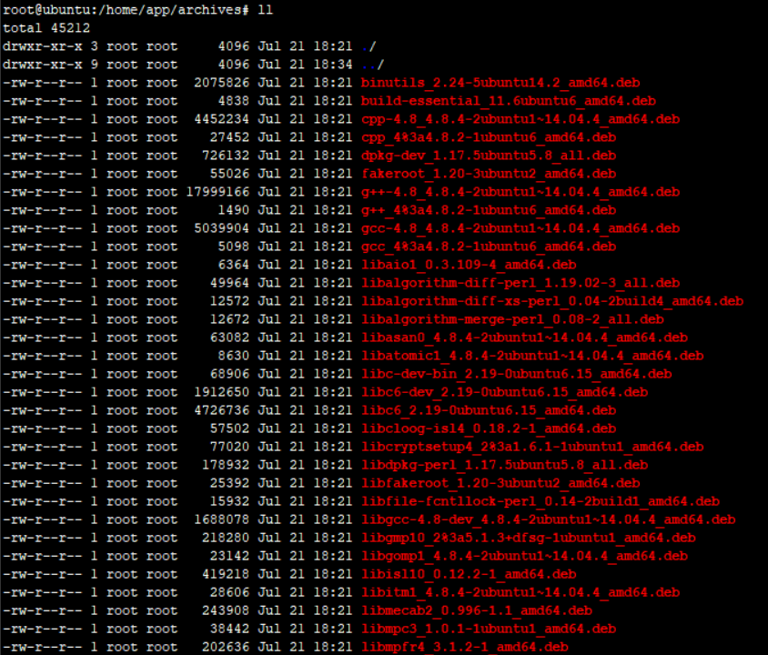The image size is (768, 655).
Task: Select libfile-fcntllock-perl_0.14-2build1_amd64.deb
Action: point(541,501)
